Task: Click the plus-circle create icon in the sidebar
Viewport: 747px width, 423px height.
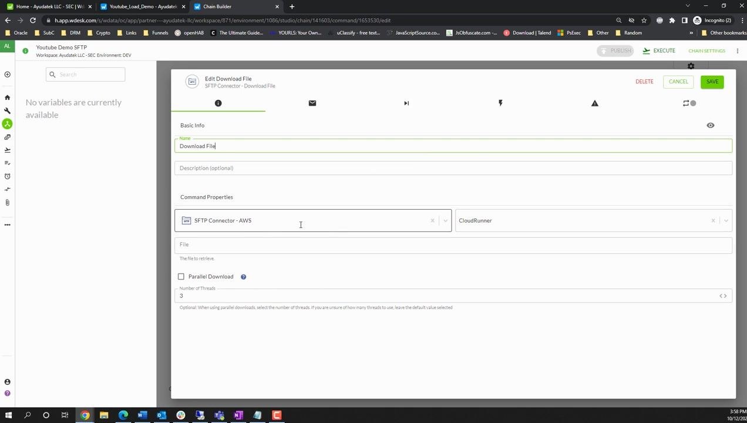Action: tap(7, 75)
